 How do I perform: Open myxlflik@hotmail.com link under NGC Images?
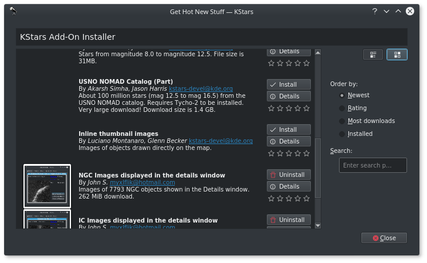143,183
